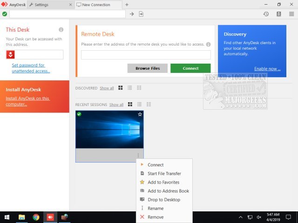Click the connect arrow in toolbar
Viewport: 298px width, 223px height.
click(x=132, y=14)
